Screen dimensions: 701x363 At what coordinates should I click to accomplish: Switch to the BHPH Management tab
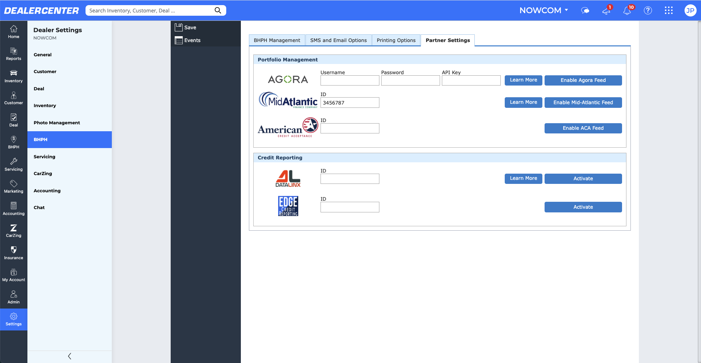[277, 40]
